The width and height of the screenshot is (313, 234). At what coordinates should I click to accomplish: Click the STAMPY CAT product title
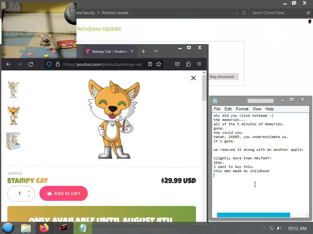click(x=28, y=180)
